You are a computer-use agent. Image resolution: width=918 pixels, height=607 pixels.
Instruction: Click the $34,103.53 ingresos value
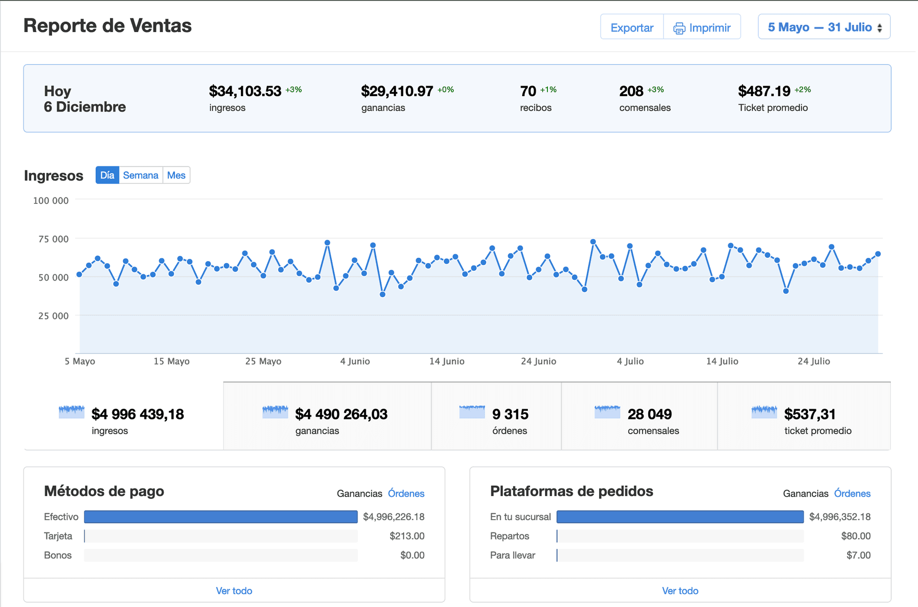click(245, 91)
